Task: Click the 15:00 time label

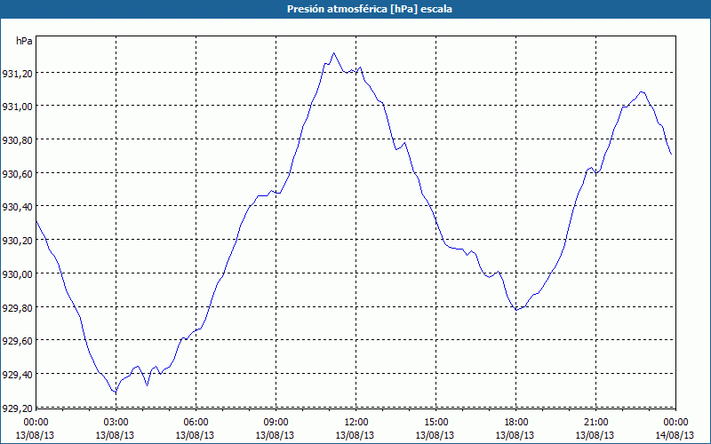Action: (x=435, y=423)
